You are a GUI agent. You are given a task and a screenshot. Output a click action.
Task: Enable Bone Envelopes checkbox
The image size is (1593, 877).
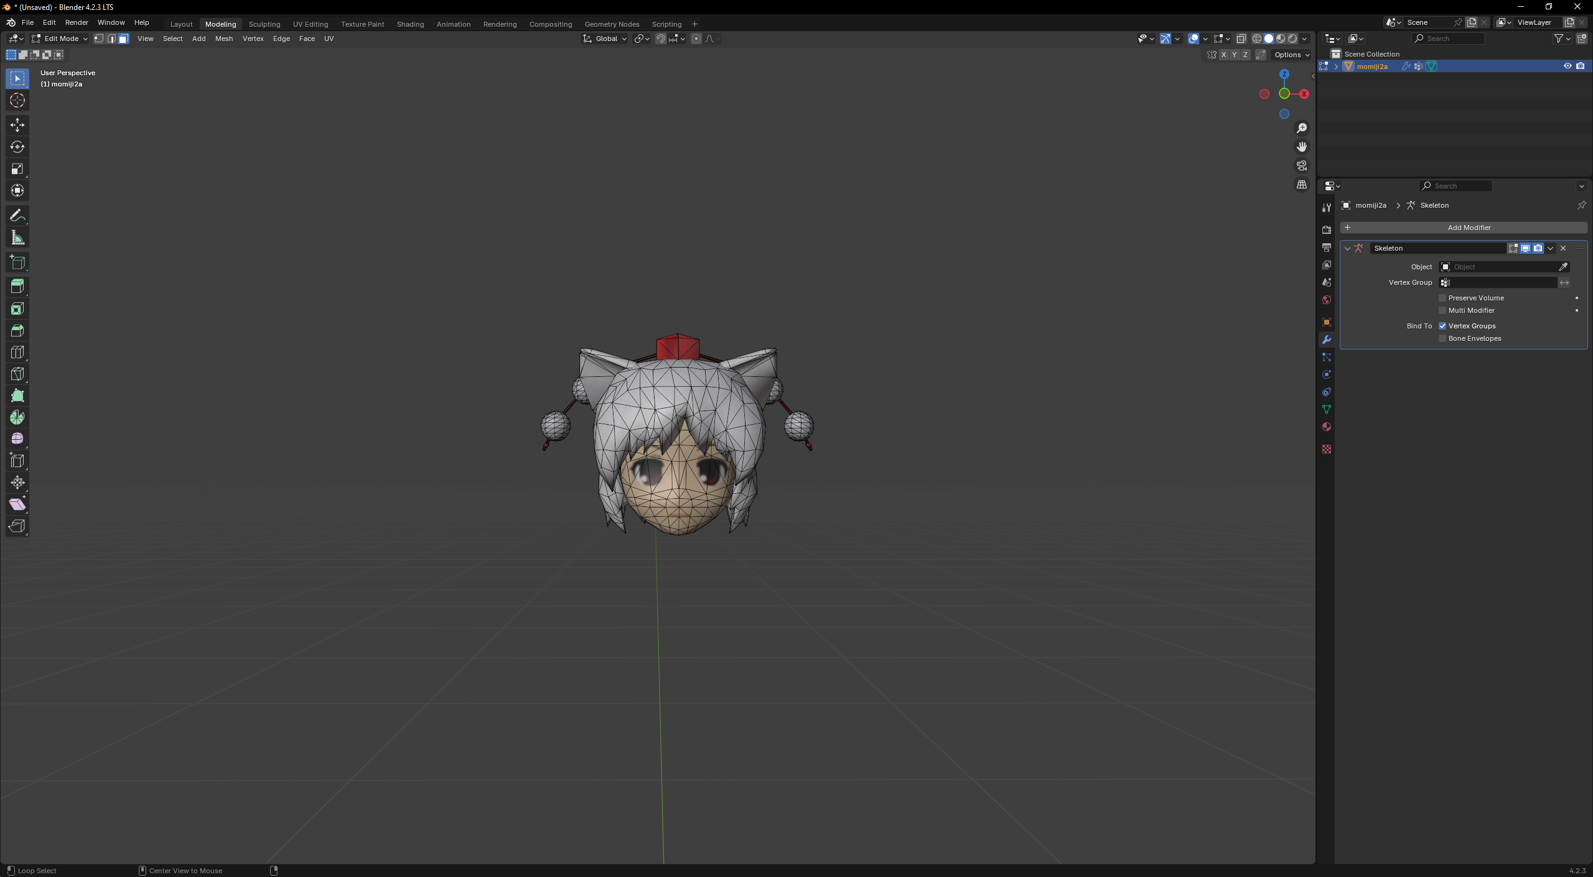coord(1442,338)
